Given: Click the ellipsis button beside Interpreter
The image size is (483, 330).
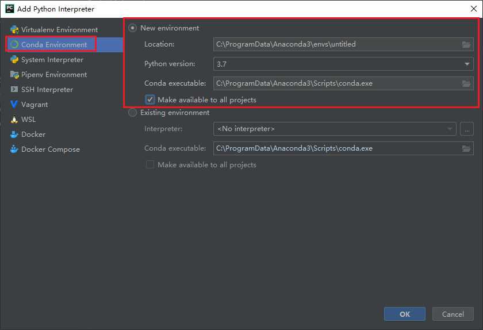Looking at the screenshot, I should tap(467, 129).
